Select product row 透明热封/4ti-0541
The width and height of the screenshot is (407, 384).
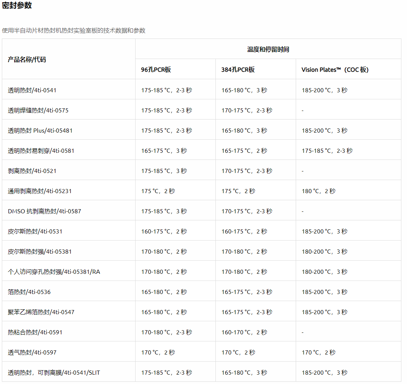[201, 89]
